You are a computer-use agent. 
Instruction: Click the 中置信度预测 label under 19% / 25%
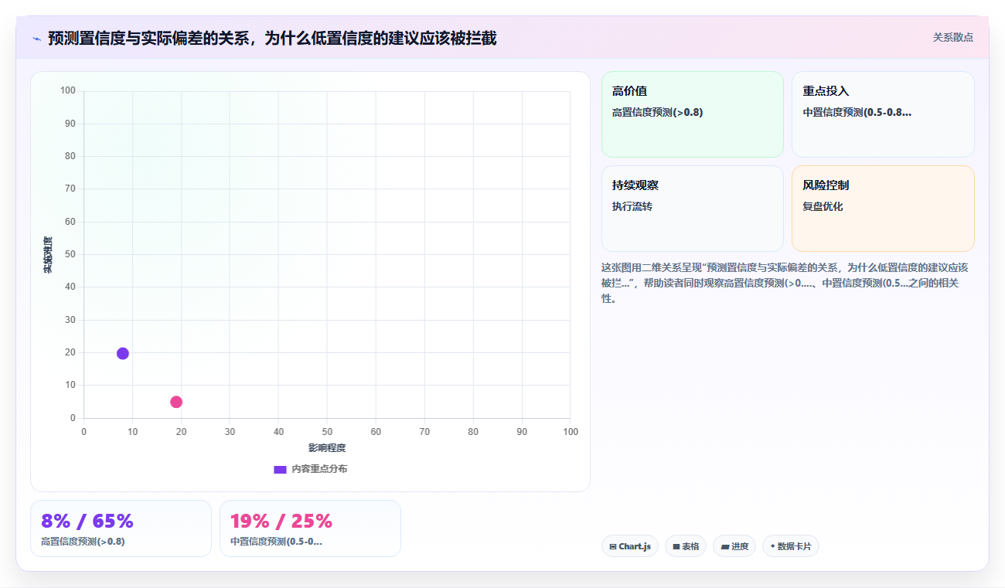276,542
